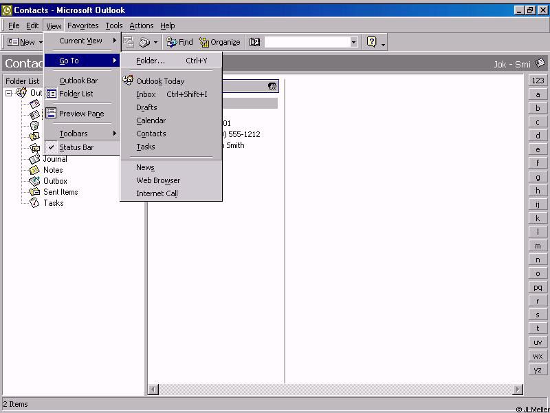Select the Calendar folder icon in Folder List tree
Image resolution: width=550 pixels, height=413 pixels.
34,104
